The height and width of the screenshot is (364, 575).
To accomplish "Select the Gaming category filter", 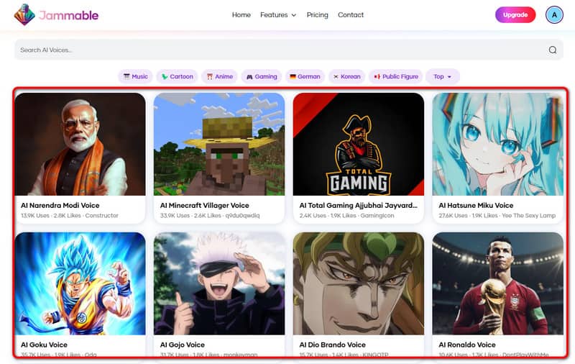I will pyautogui.click(x=262, y=76).
